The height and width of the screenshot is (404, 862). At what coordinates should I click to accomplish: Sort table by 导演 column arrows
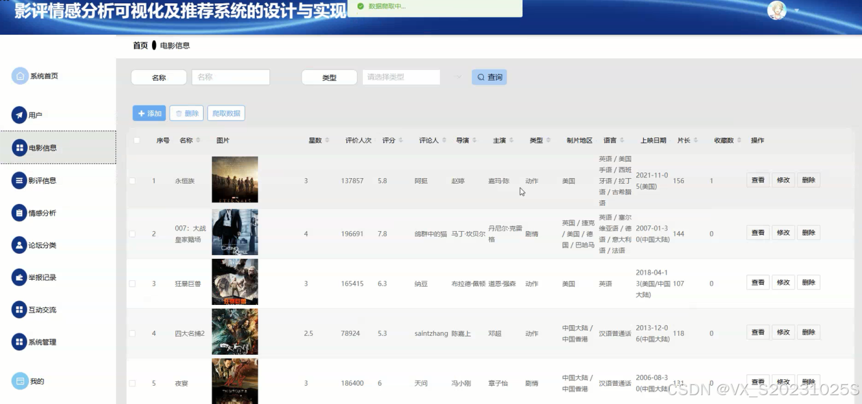click(475, 140)
